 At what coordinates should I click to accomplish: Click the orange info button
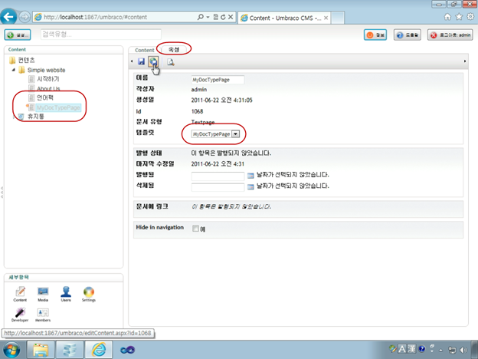pyautogui.click(x=375, y=35)
